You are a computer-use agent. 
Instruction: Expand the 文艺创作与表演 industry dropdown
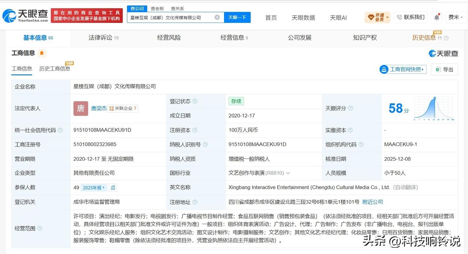click(288, 173)
